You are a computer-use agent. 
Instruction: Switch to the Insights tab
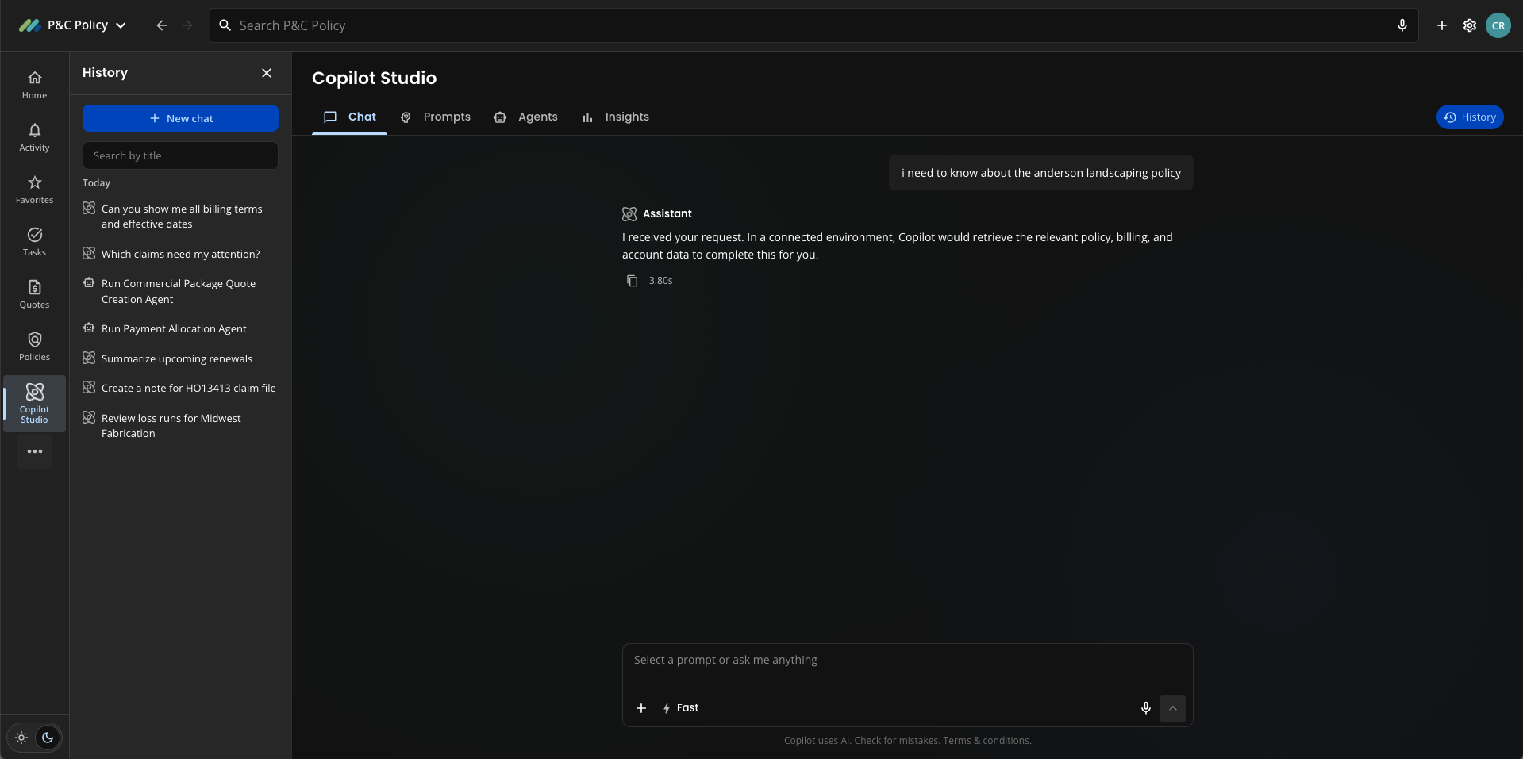(616, 117)
